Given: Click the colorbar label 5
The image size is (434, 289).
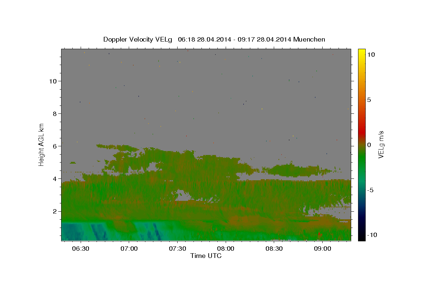Looking at the screenshot, I should pos(369,100).
